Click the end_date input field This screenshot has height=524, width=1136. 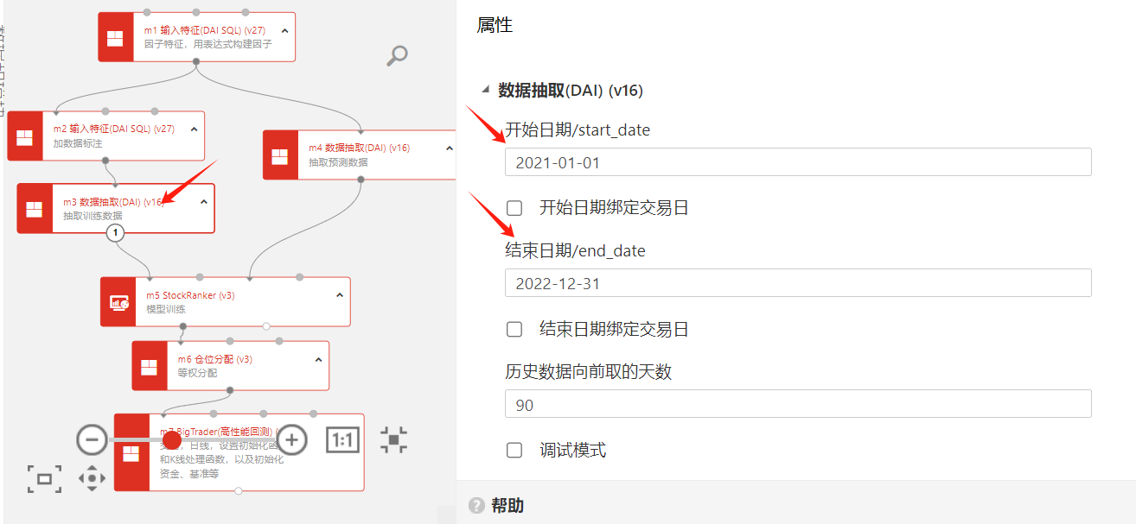(797, 283)
